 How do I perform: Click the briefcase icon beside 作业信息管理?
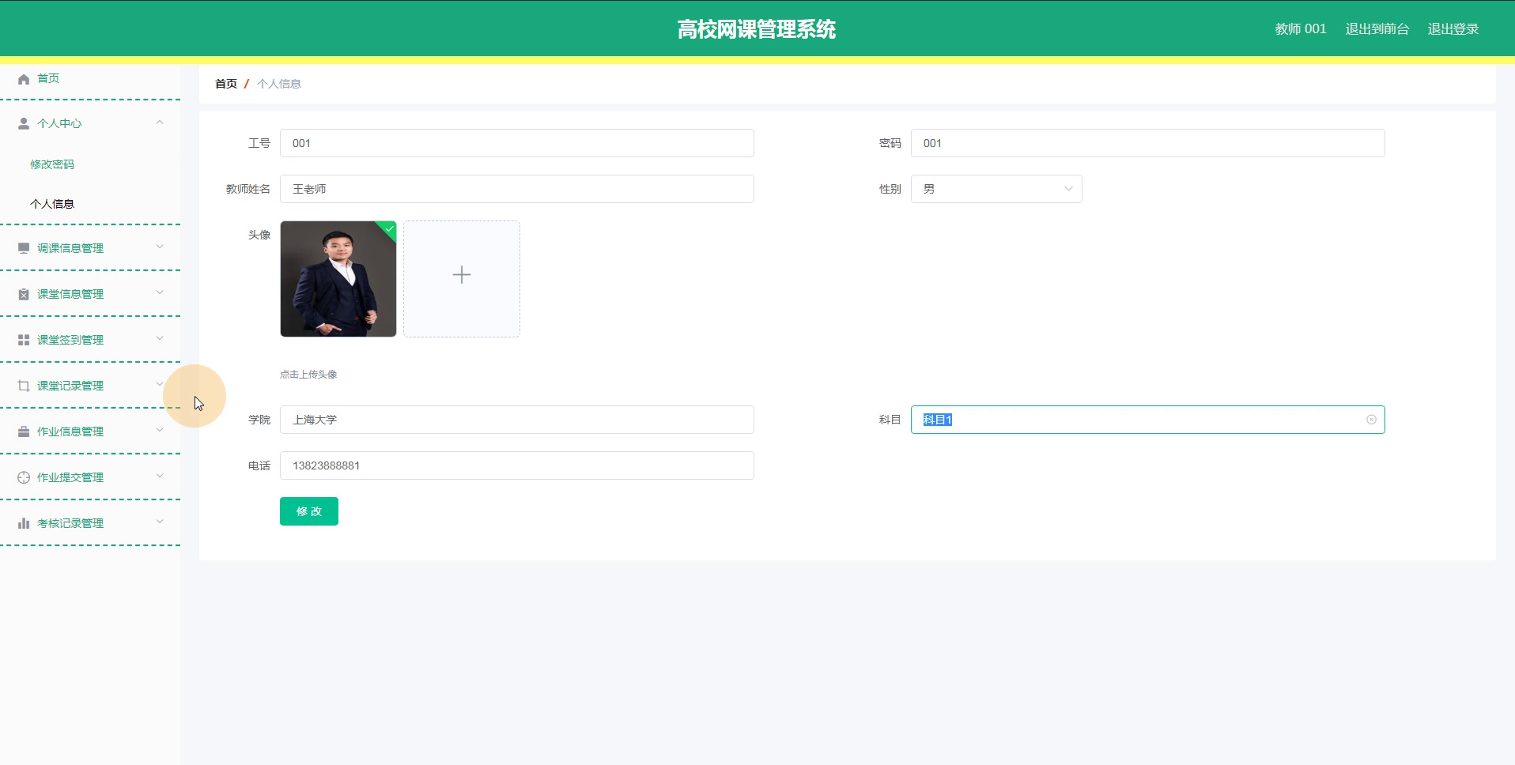[x=24, y=431]
